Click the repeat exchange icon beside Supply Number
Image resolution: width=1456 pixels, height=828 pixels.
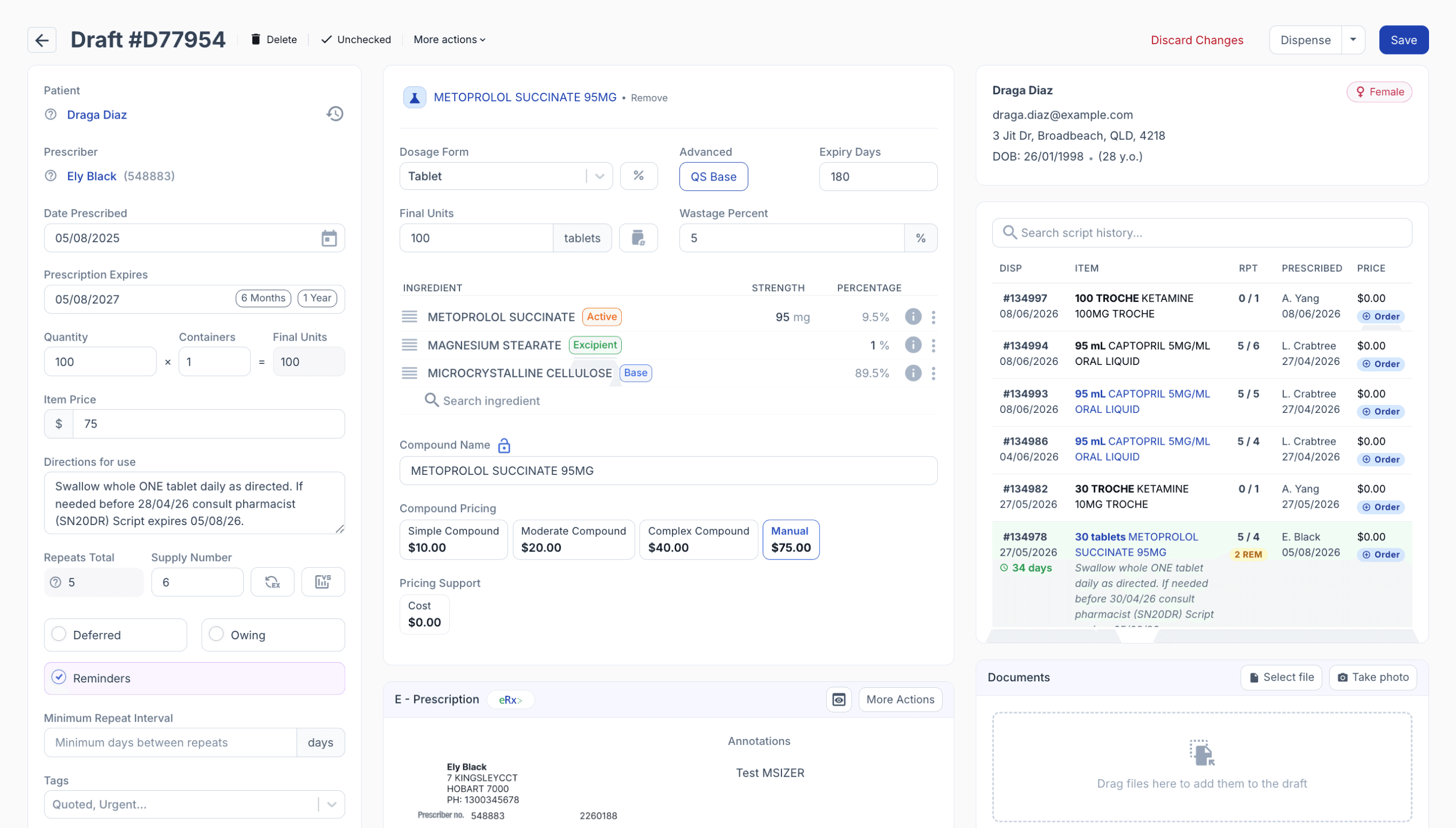tap(272, 582)
